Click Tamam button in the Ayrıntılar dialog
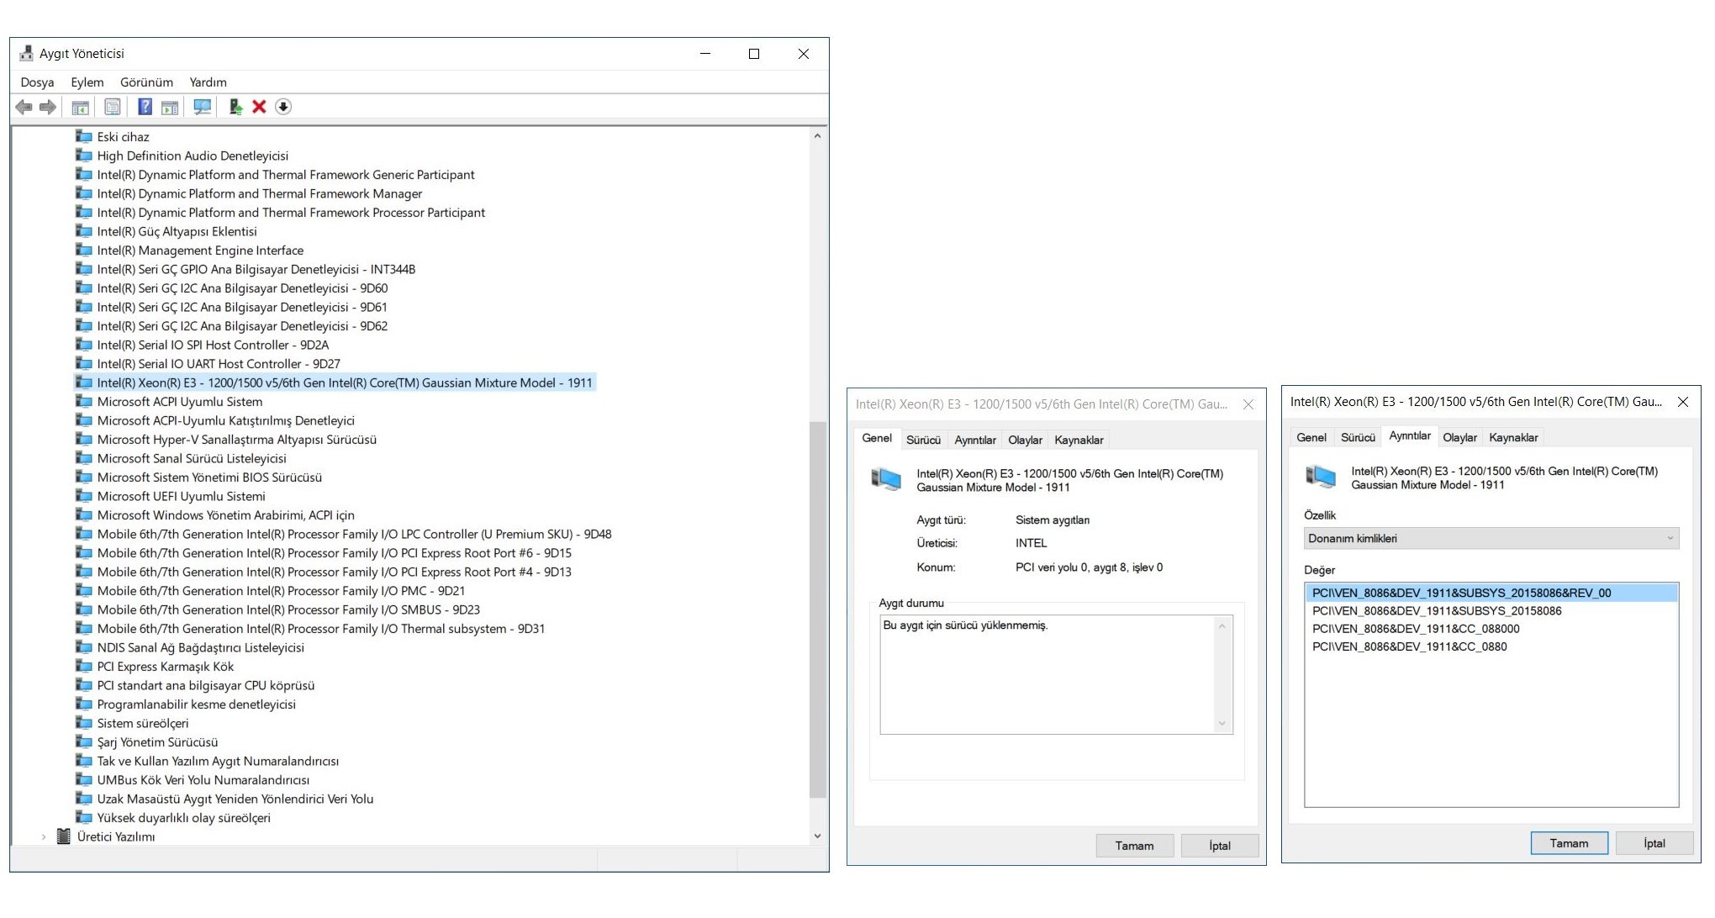 click(x=1569, y=843)
